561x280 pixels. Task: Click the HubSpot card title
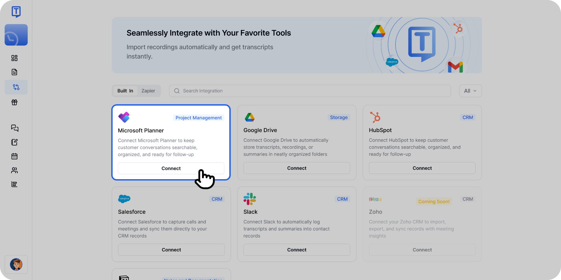pyautogui.click(x=380, y=130)
